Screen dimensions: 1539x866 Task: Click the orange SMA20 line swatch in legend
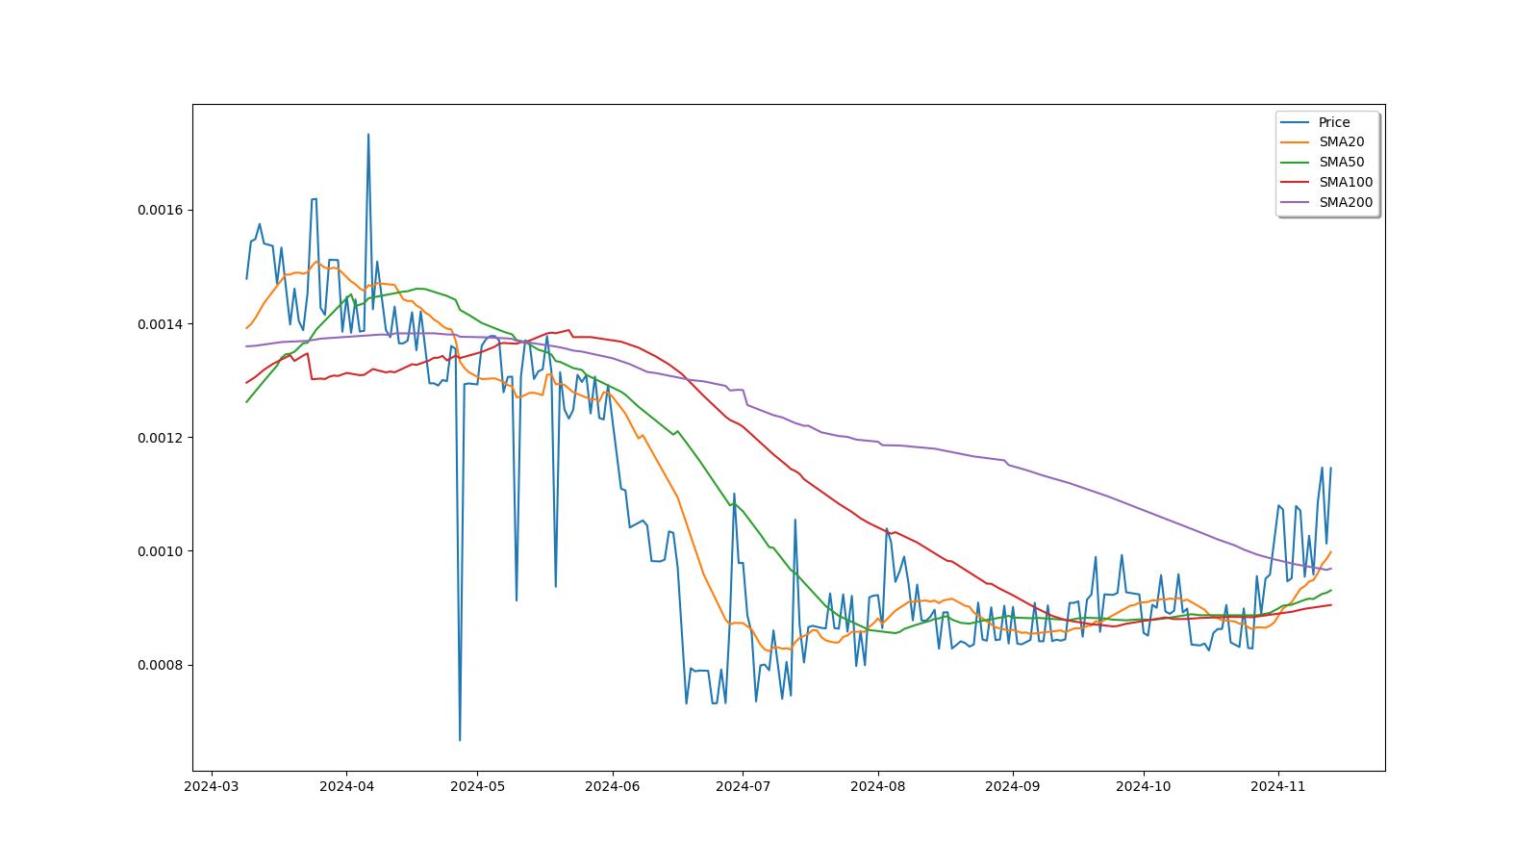tap(1296, 142)
